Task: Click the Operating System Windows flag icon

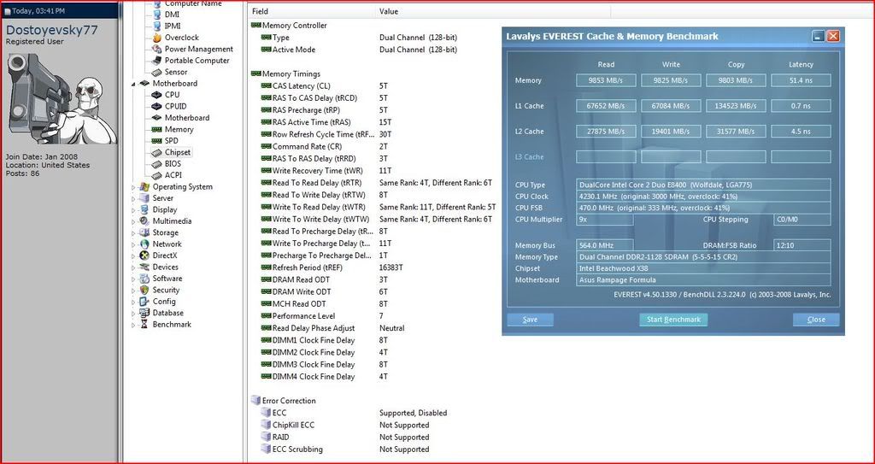Action: pyautogui.click(x=144, y=187)
